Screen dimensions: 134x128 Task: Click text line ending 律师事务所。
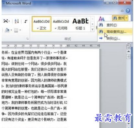coord(35,58)
